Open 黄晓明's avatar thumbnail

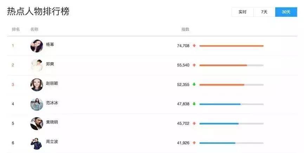click(x=37, y=124)
